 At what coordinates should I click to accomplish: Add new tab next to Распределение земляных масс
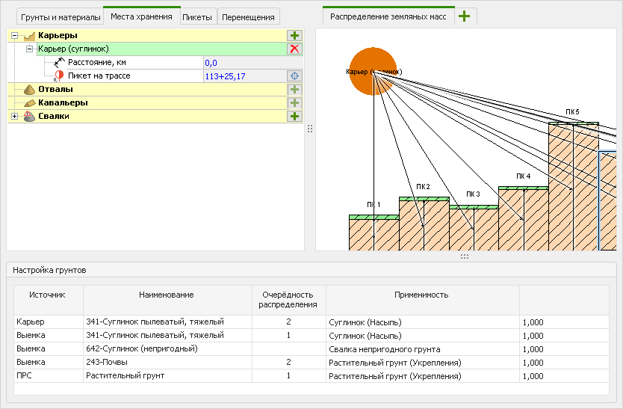pyautogui.click(x=465, y=16)
